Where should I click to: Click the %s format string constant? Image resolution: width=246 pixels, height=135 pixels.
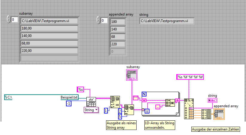pos(80,90)
